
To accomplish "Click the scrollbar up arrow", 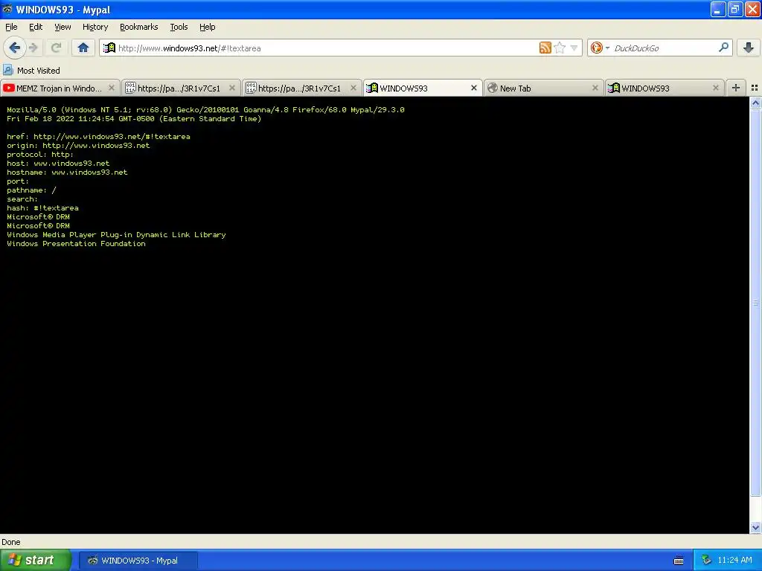I will point(755,103).
